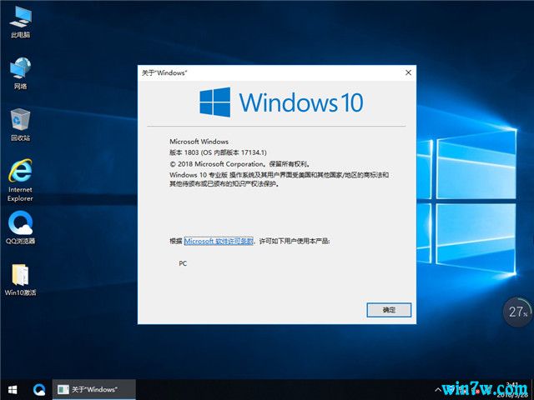Launch QQ browser from the taskbar
The width and height of the screenshot is (534, 400).
[39, 389]
